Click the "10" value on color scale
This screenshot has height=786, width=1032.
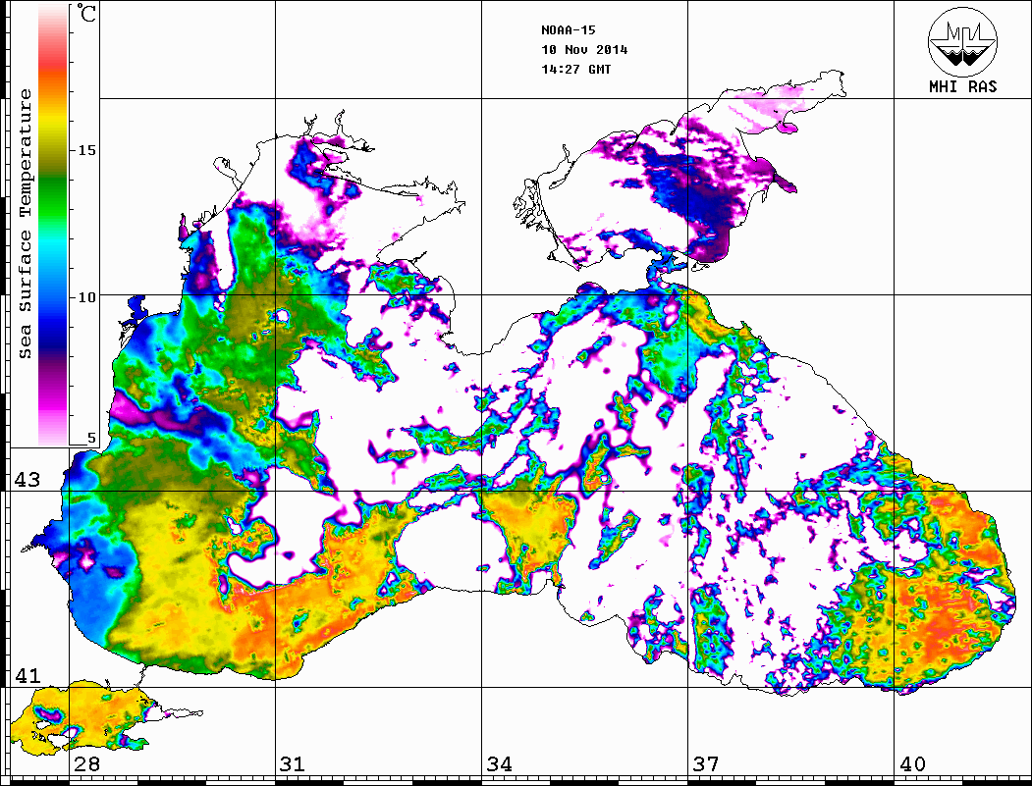86,297
